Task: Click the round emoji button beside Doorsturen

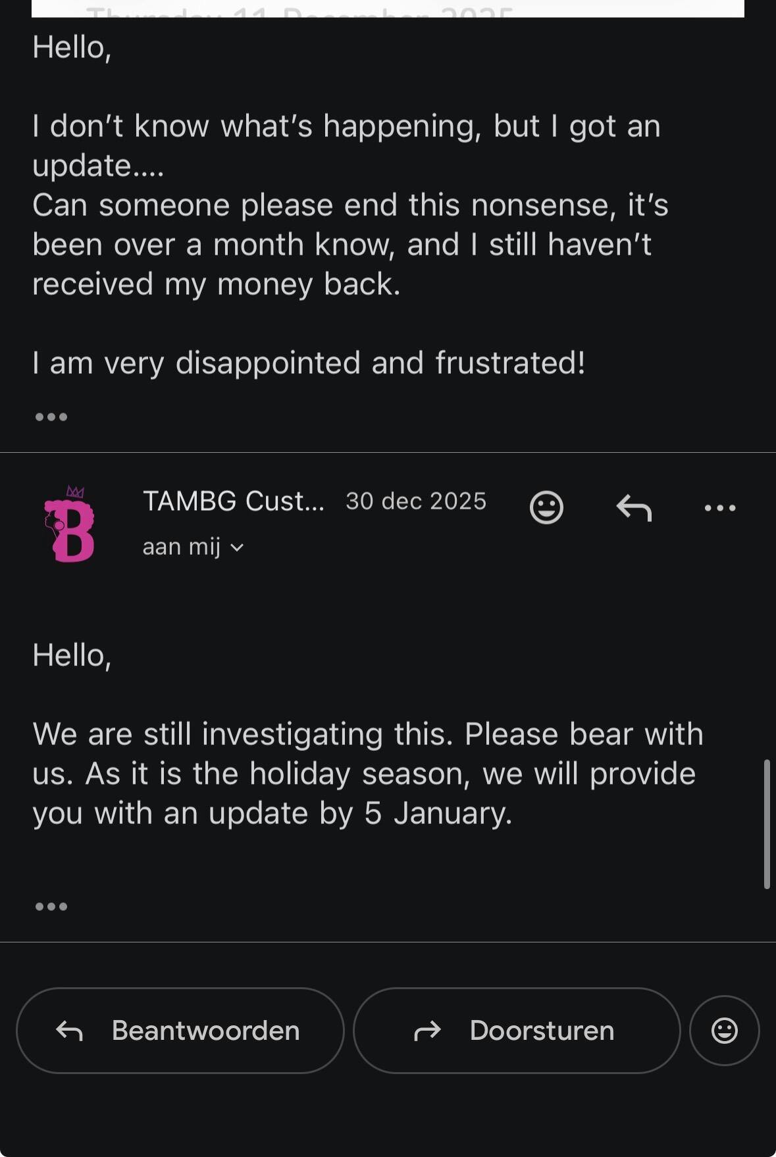Action: pyautogui.click(x=724, y=1030)
